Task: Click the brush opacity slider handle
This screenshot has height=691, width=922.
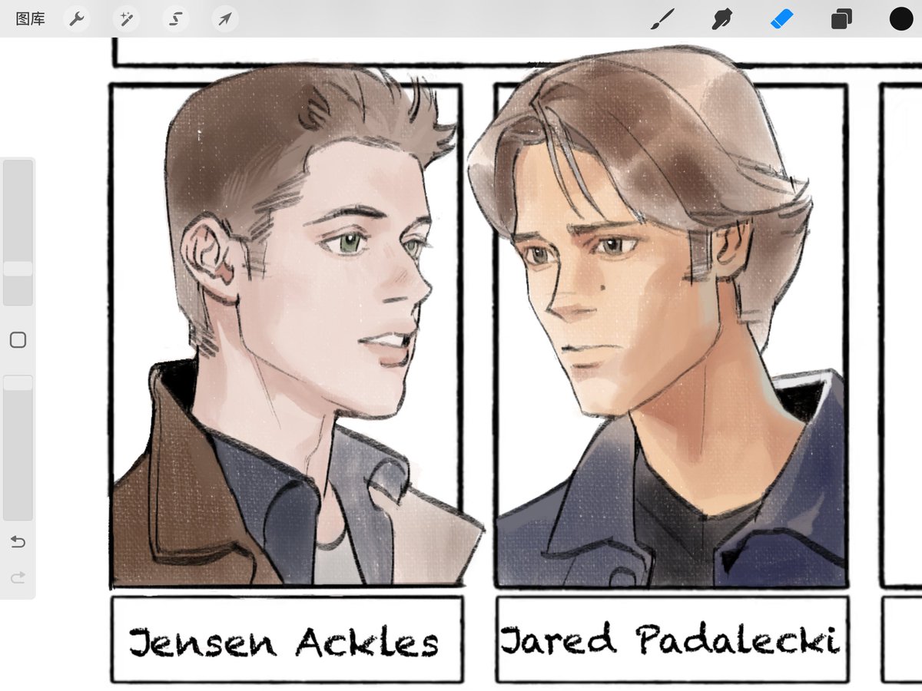Action: (18, 382)
